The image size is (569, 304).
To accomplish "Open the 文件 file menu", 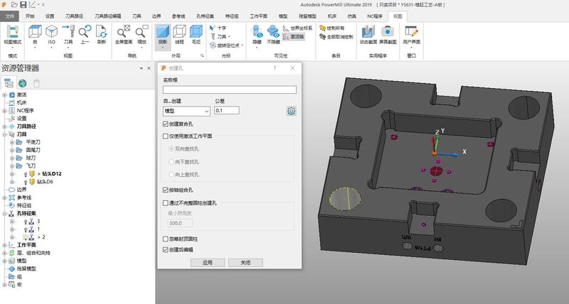I will [x=10, y=16].
